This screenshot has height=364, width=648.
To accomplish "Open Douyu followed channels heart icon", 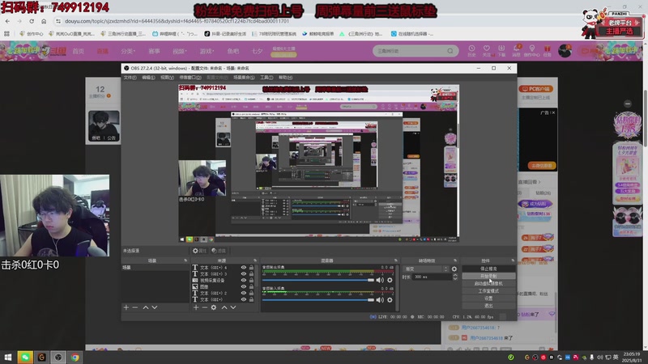I will click(487, 51).
